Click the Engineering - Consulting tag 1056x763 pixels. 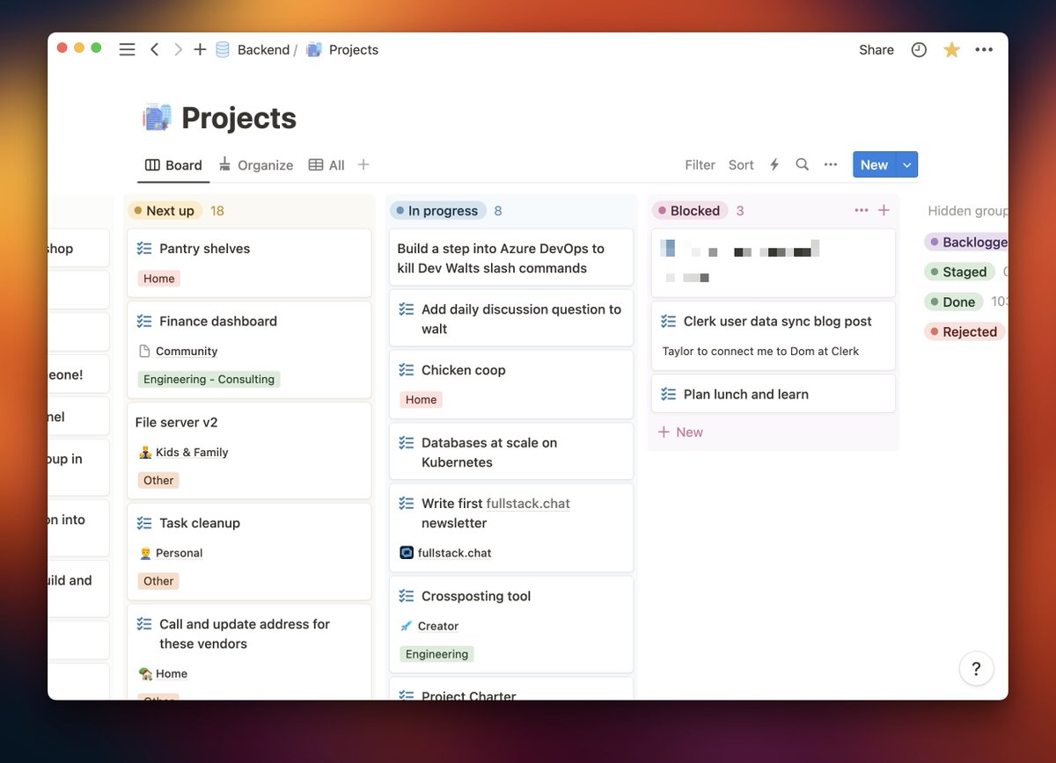click(209, 380)
